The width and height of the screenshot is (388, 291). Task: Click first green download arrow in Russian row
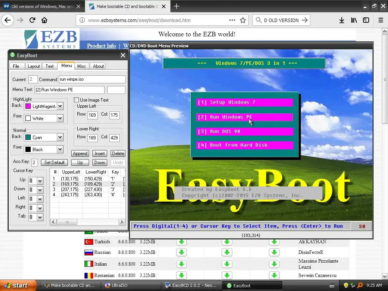click(181, 252)
